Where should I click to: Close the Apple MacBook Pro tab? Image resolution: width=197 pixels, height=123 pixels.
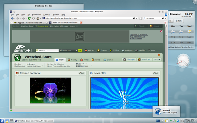coord(46,22)
